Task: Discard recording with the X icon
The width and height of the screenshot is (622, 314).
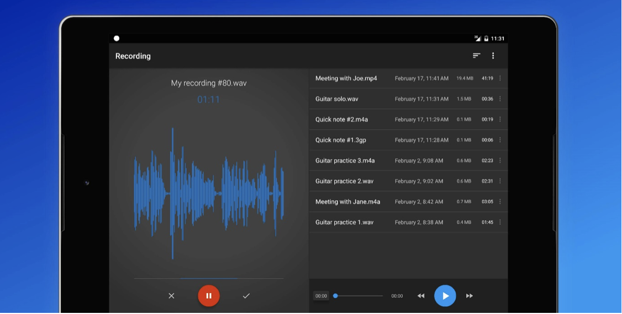Action: pyautogui.click(x=171, y=296)
